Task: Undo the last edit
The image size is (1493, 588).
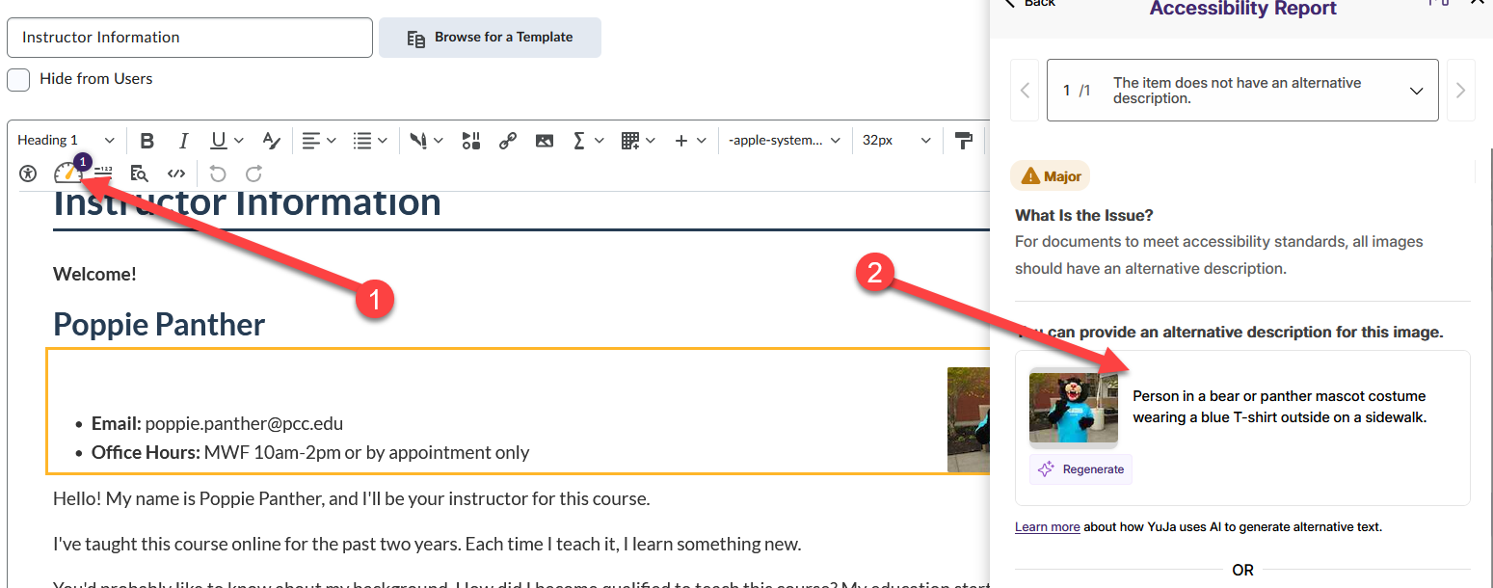Action: [x=217, y=174]
